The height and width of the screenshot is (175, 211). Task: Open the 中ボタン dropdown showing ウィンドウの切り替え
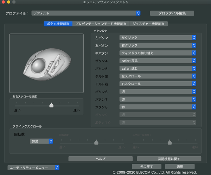tap(158, 53)
